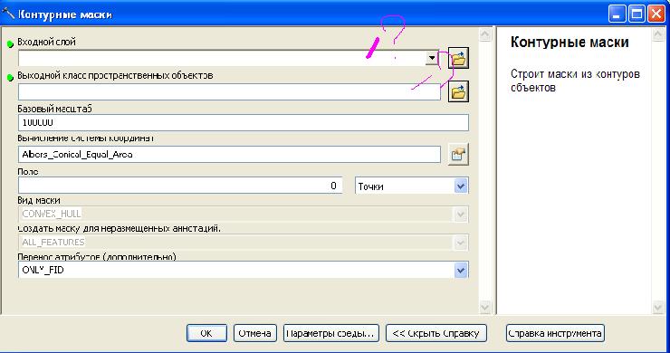Image resolution: width=670 pixels, height=353 pixels.
Task: Open Справка инструмента tool help
Action: (555, 333)
